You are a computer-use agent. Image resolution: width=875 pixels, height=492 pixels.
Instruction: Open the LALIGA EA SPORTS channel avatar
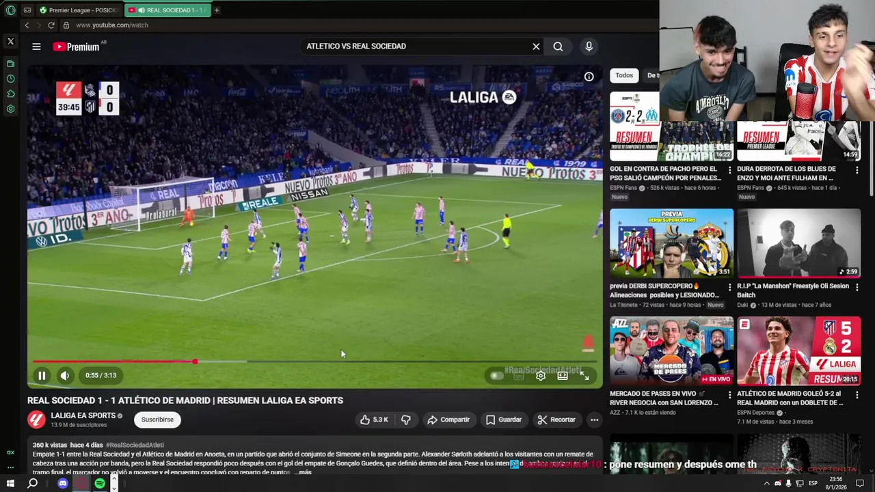coord(36,420)
